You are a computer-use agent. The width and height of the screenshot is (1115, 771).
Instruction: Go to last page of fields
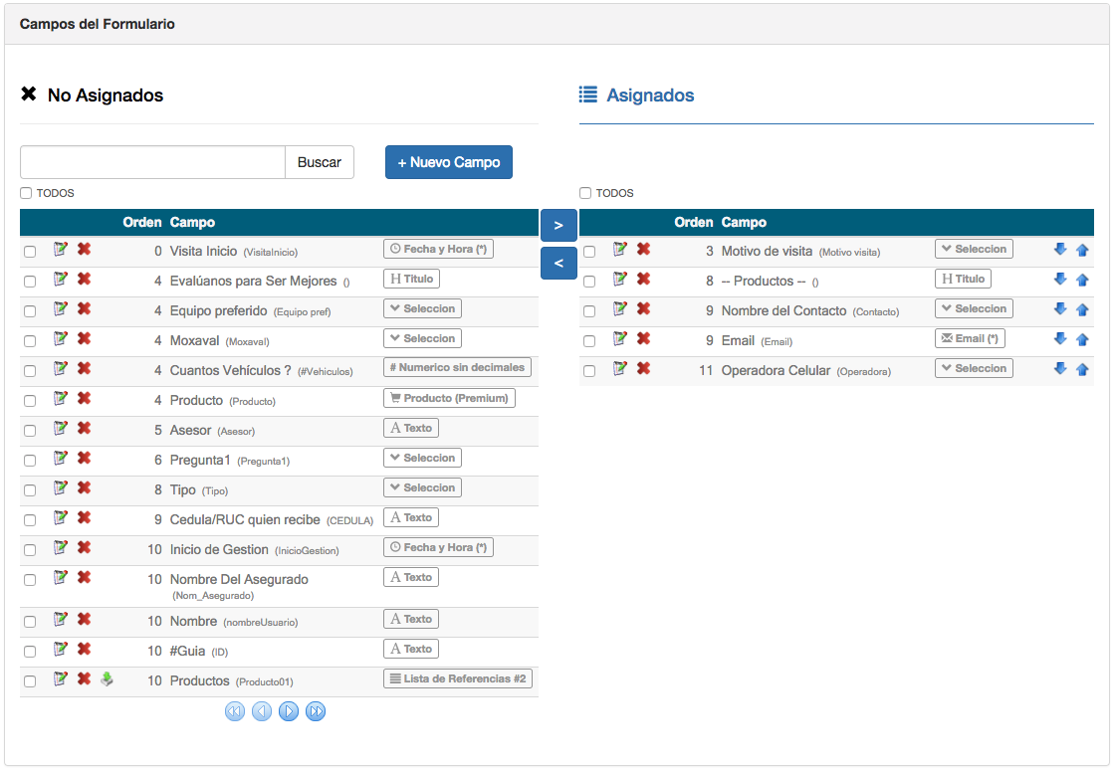[x=316, y=711]
